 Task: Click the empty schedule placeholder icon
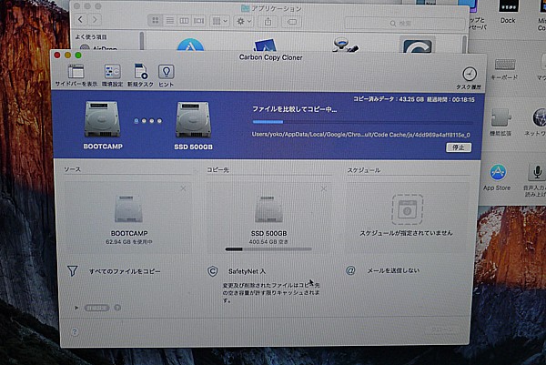pos(407,209)
